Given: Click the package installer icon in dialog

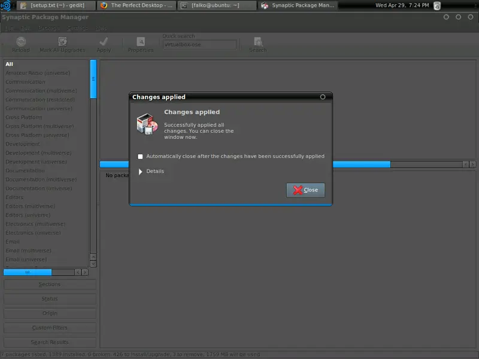Looking at the screenshot, I should [x=147, y=124].
